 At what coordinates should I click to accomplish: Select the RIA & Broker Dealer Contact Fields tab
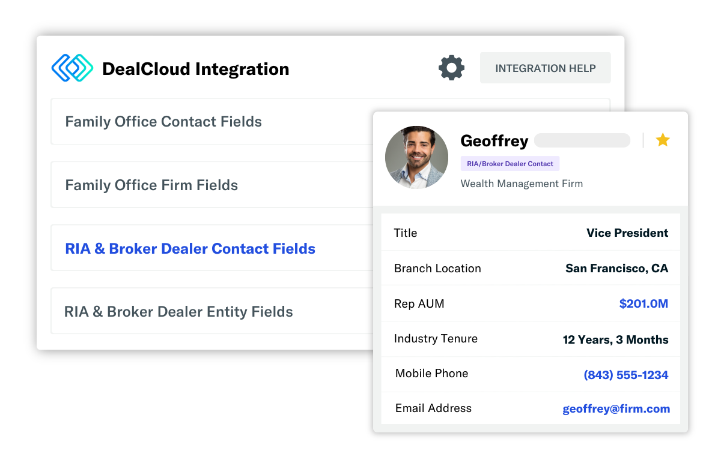coord(190,248)
